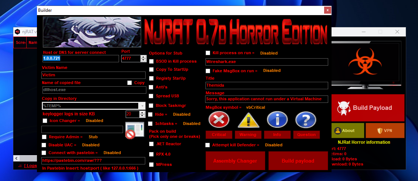Toggle the Icon Changer checkbox
418x181 pixels.
[x=45, y=121]
